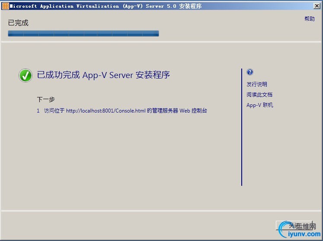Click the 已成功完成 App-V Server 安装程序 heading

(x=103, y=75)
